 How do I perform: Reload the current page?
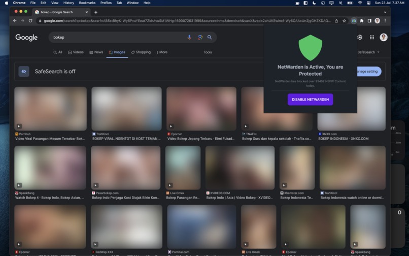click(30, 21)
